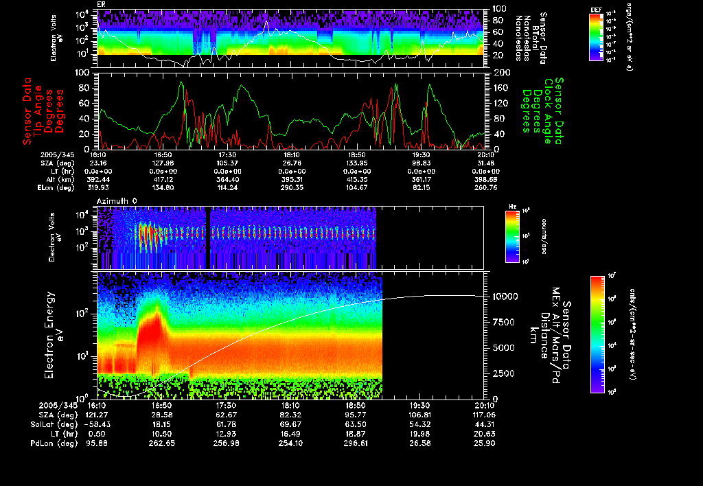The width and height of the screenshot is (703, 486).
Task: Click the '160' clock angle axis tick
Action: 502,88
